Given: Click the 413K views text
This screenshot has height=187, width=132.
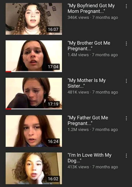Looking at the screenshot, I should tap(78, 167).
